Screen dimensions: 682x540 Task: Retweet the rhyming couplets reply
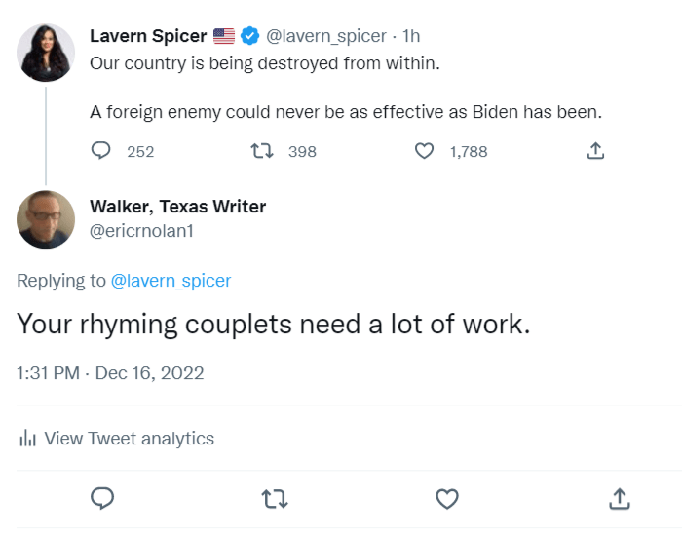[275, 498]
